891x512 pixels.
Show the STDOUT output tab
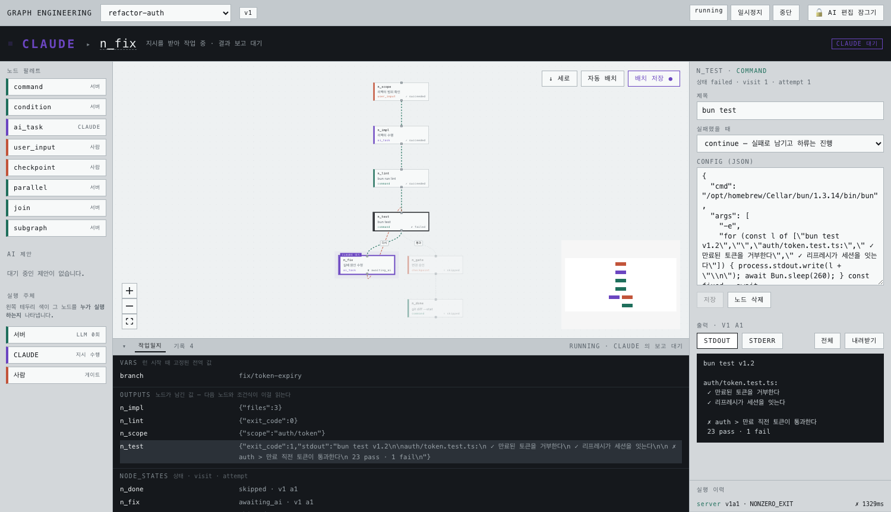[x=717, y=341]
